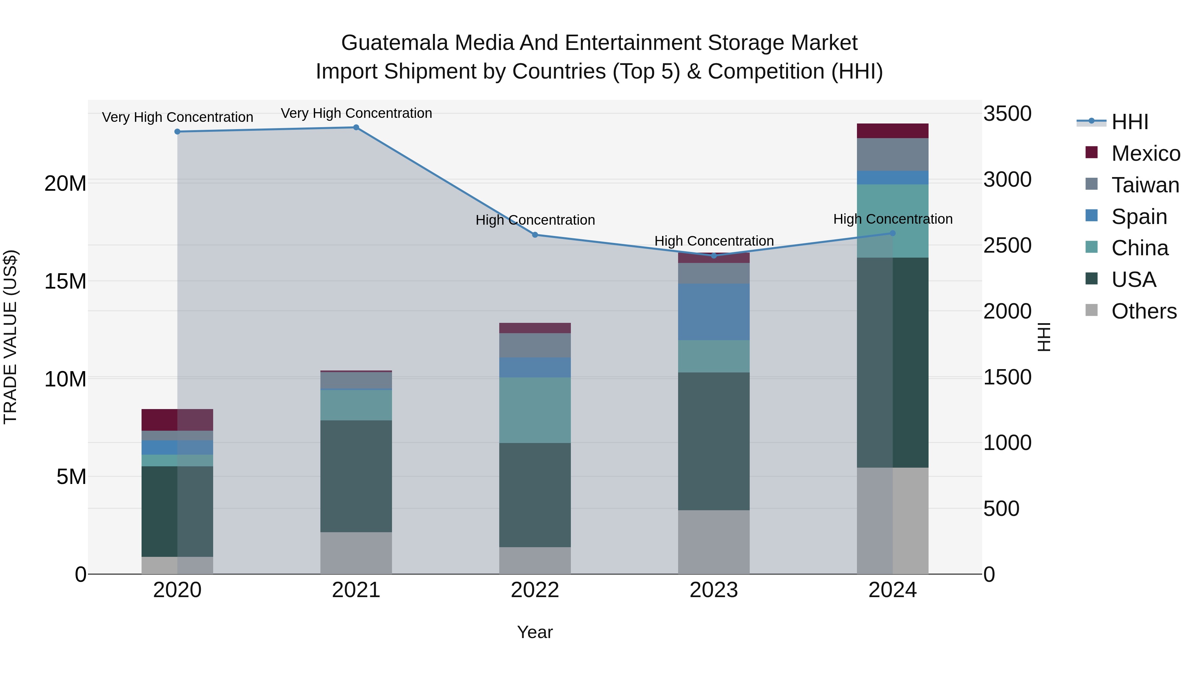The height and width of the screenshot is (674, 1199).
Task: Click the 2500 HHI axis tick
Action: coord(1007,246)
